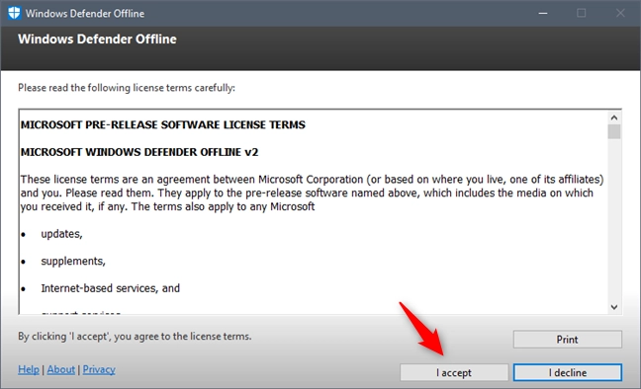Image resolution: width=641 pixels, height=389 pixels.
Task: Print the license terms
Action: click(x=568, y=340)
